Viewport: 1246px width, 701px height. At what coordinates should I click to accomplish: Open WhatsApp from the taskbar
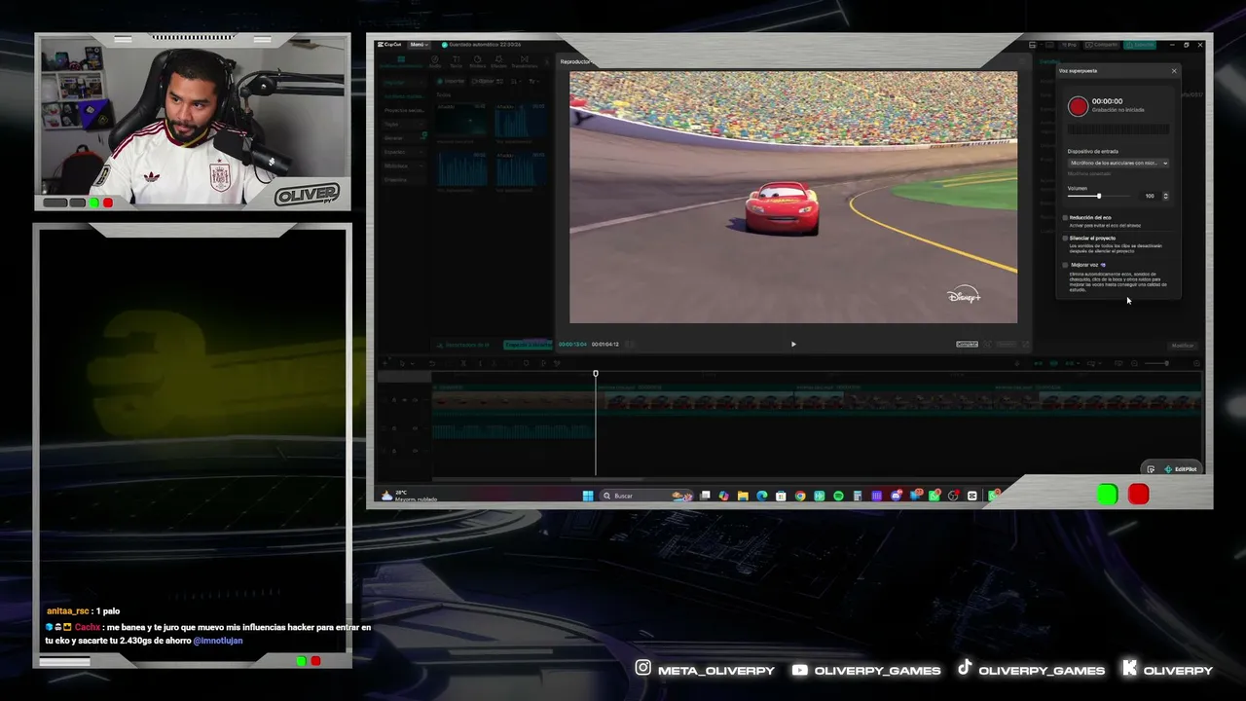point(934,496)
